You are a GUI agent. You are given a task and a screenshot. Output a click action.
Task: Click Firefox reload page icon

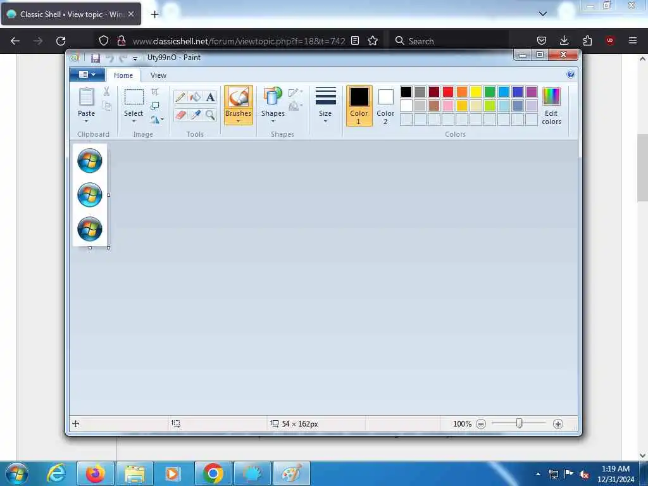(61, 41)
